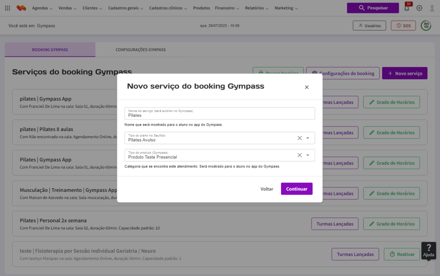Screen dimensions: 440x276
Task: Open Grade de Horários for Musculação Treinamento
Action: [392, 193]
